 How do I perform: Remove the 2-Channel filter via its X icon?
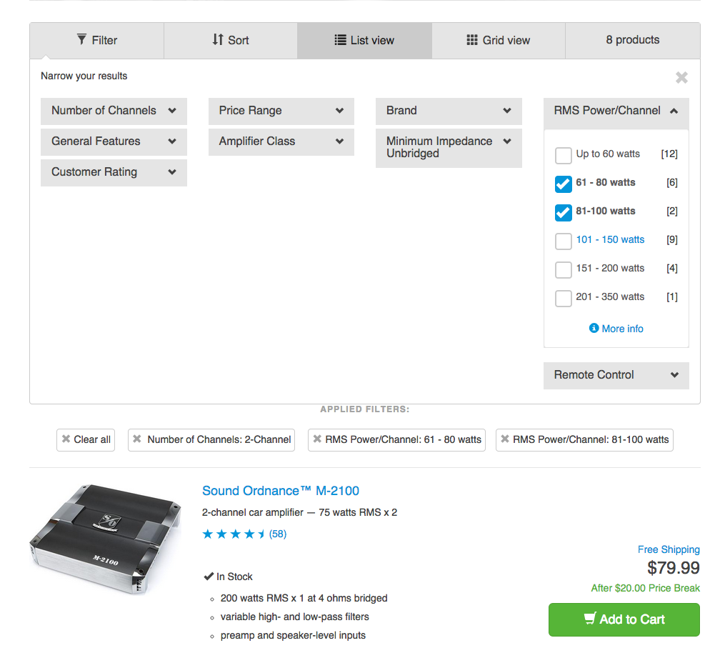pos(136,440)
